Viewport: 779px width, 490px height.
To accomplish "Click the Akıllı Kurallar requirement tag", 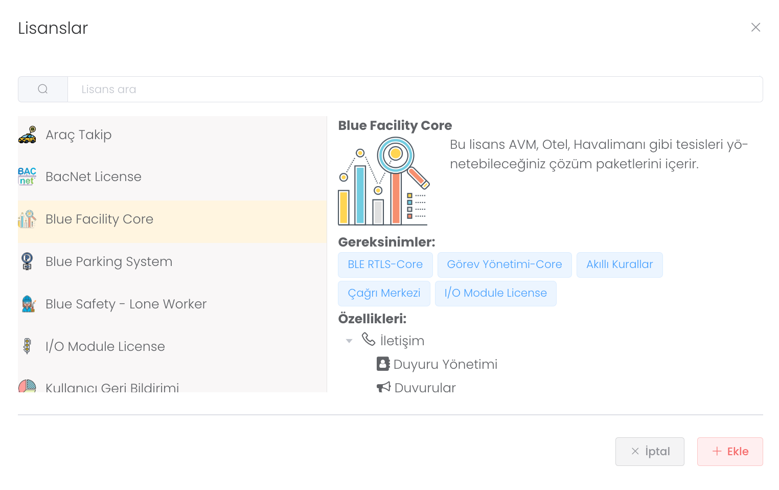I will [619, 264].
